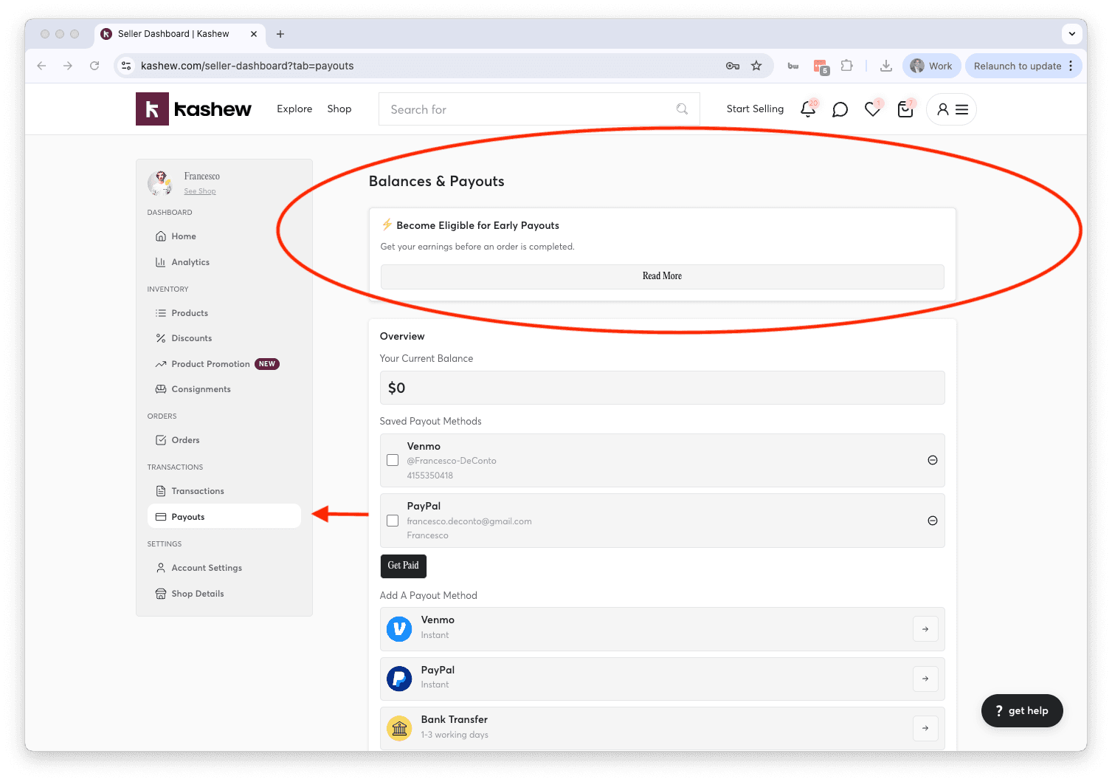This screenshot has width=1112, height=782.
Task: Open Discounts in the sidebar
Action: (224, 338)
